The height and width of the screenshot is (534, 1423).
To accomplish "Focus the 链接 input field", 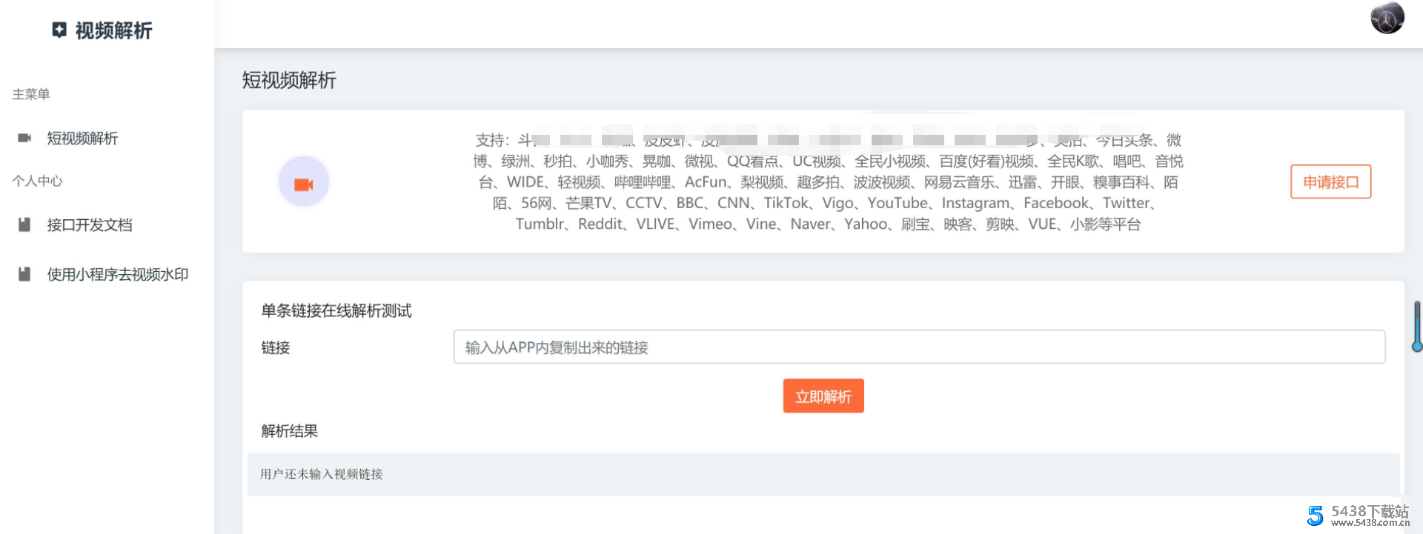I will coord(919,347).
